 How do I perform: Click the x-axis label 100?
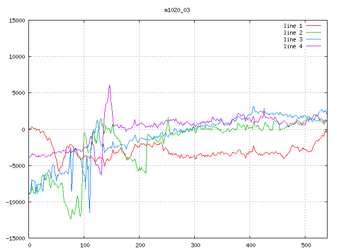(85, 245)
